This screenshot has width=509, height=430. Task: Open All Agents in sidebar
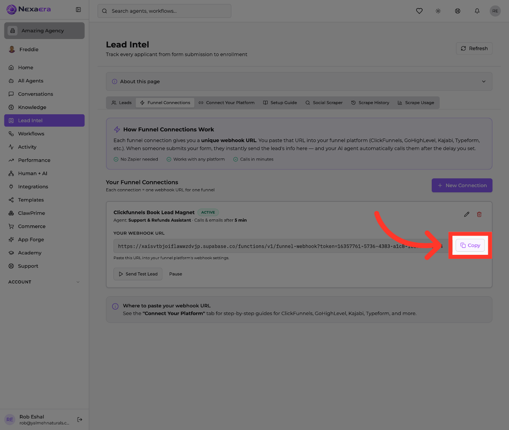(44, 81)
